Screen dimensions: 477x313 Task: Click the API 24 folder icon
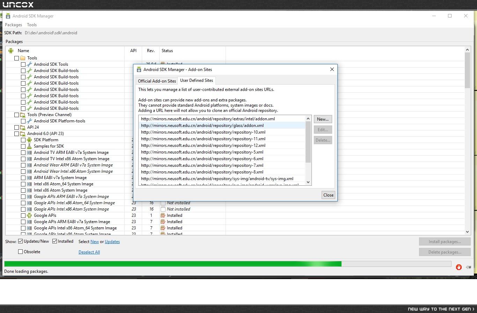pyautogui.click(x=23, y=127)
